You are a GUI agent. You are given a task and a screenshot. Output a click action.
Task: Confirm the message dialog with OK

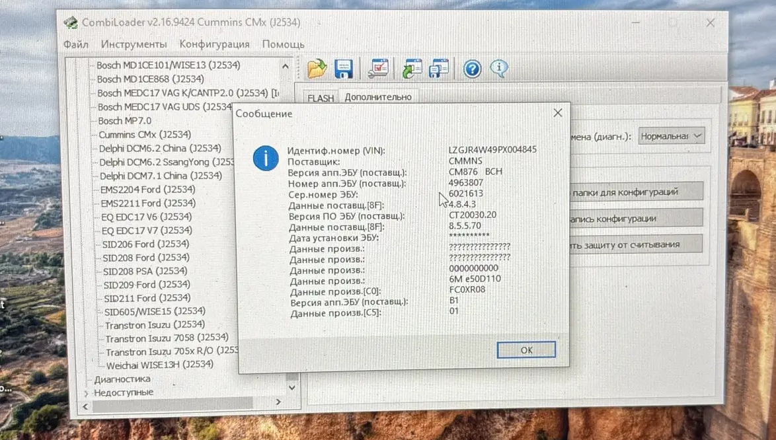[x=526, y=350]
